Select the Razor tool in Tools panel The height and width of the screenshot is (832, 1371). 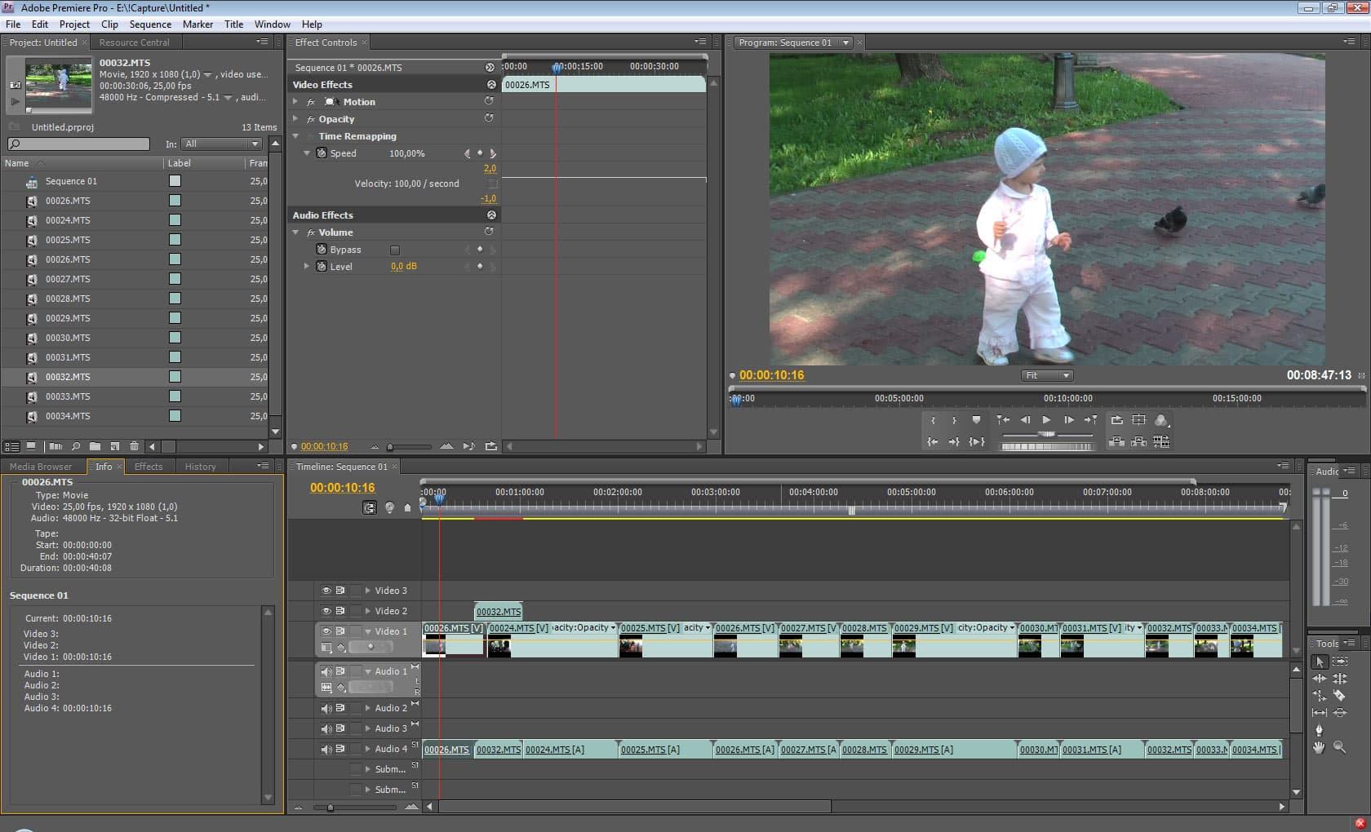[1338, 696]
